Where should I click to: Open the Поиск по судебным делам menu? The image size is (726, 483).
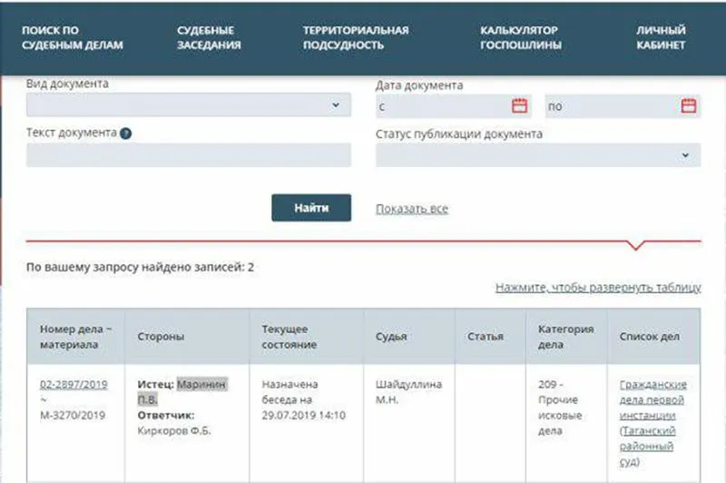tap(73, 37)
